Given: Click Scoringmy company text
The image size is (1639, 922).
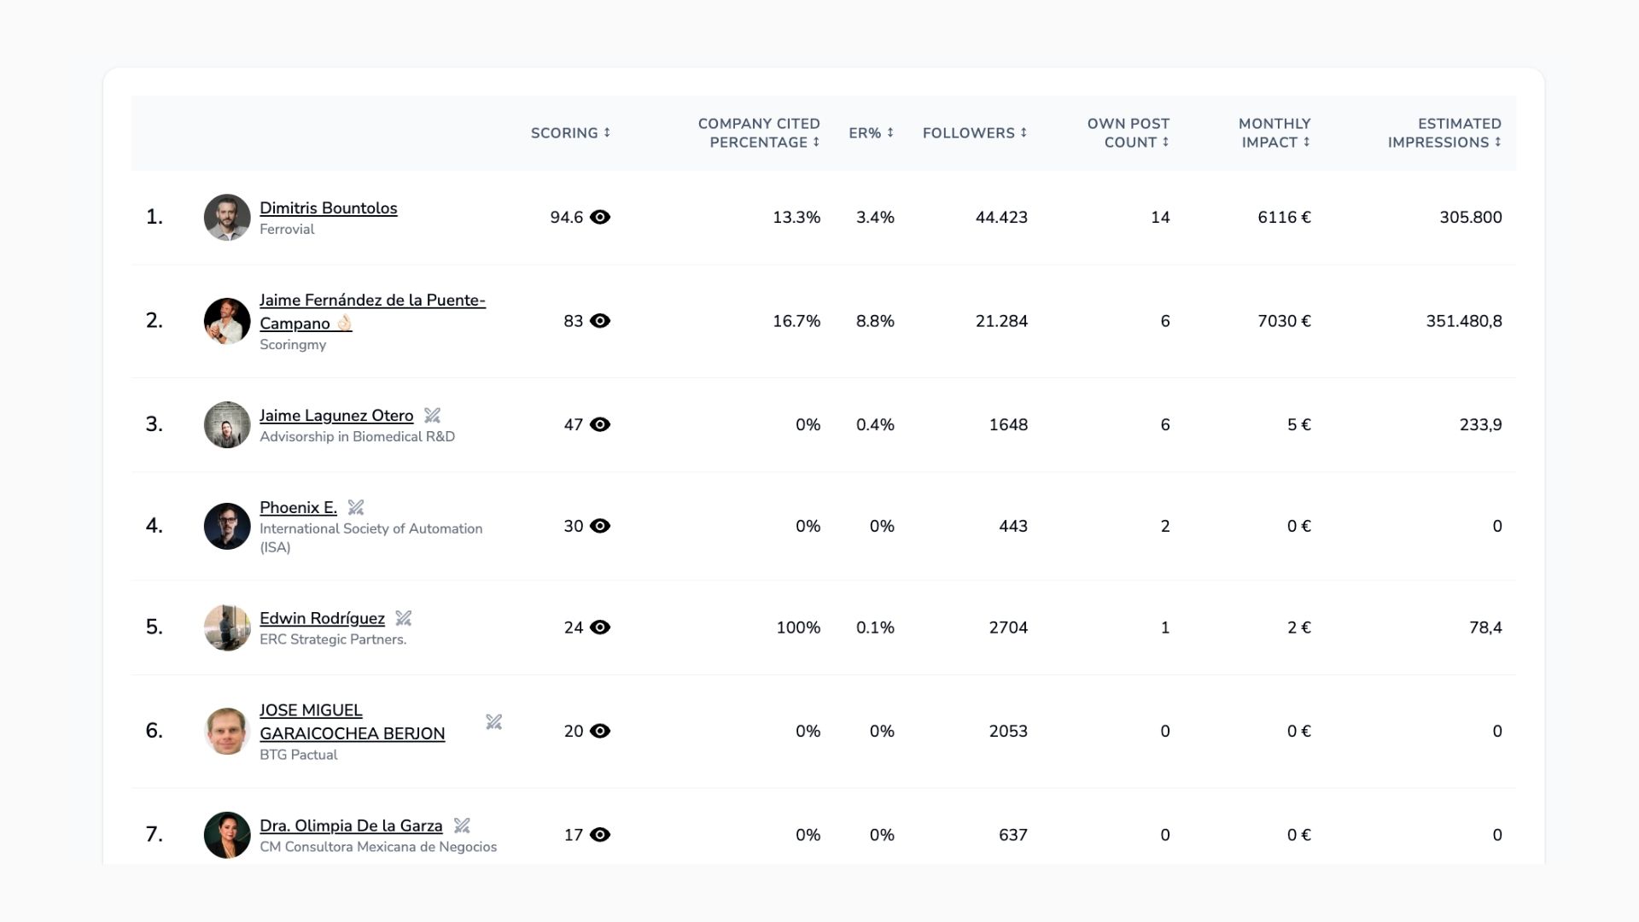Looking at the screenshot, I should [x=293, y=345].
